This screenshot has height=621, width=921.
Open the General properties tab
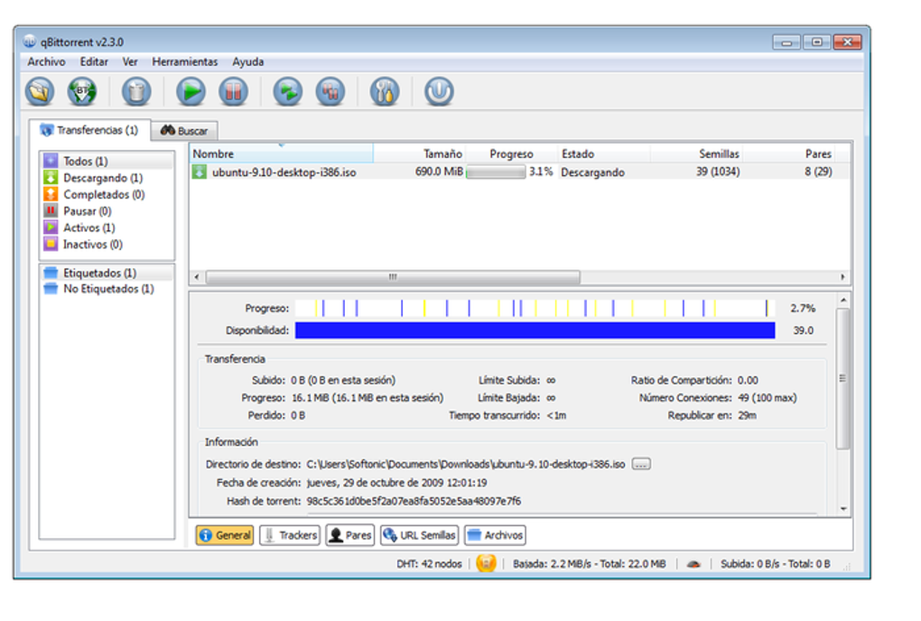[x=225, y=535]
